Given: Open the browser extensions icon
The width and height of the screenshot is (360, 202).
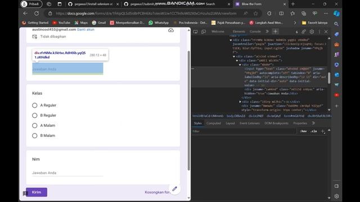Looking at the screenshot, I should point(269,13).
